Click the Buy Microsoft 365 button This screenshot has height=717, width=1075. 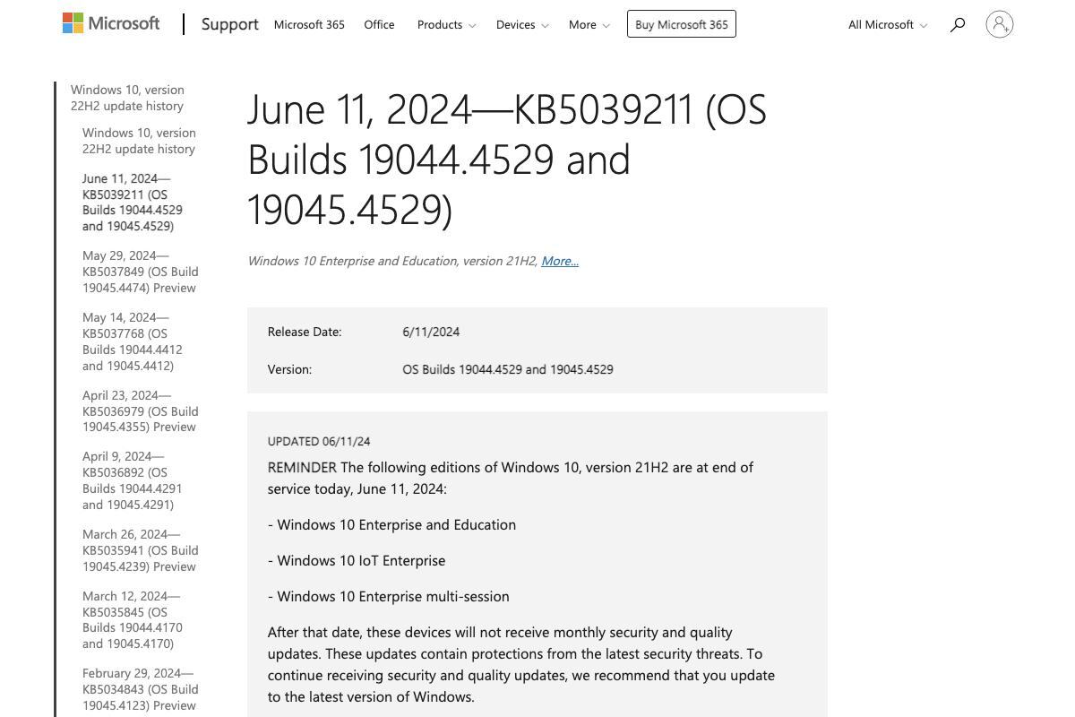tap(682, 24)
